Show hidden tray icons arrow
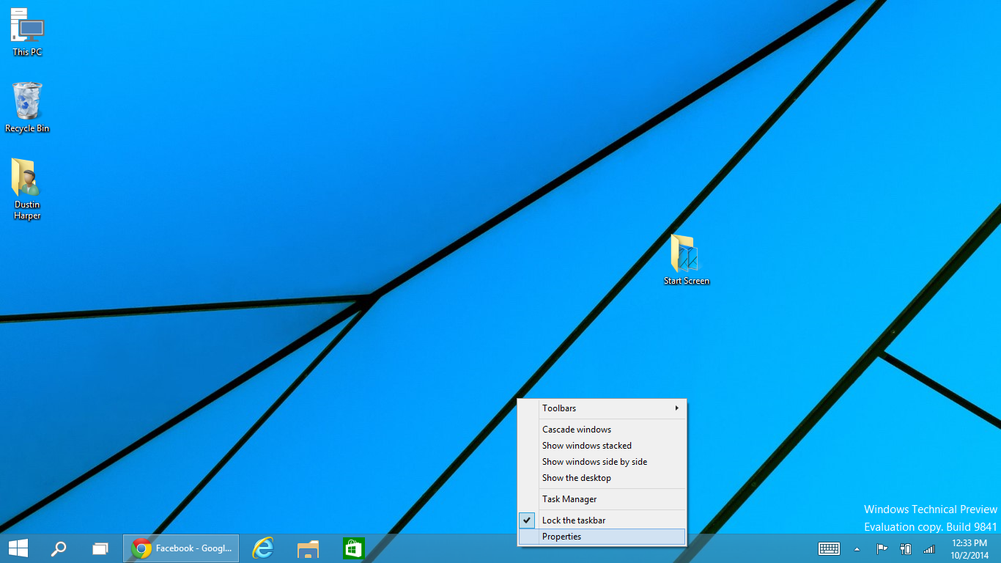Screen dimensions: 1001x563 857,548
